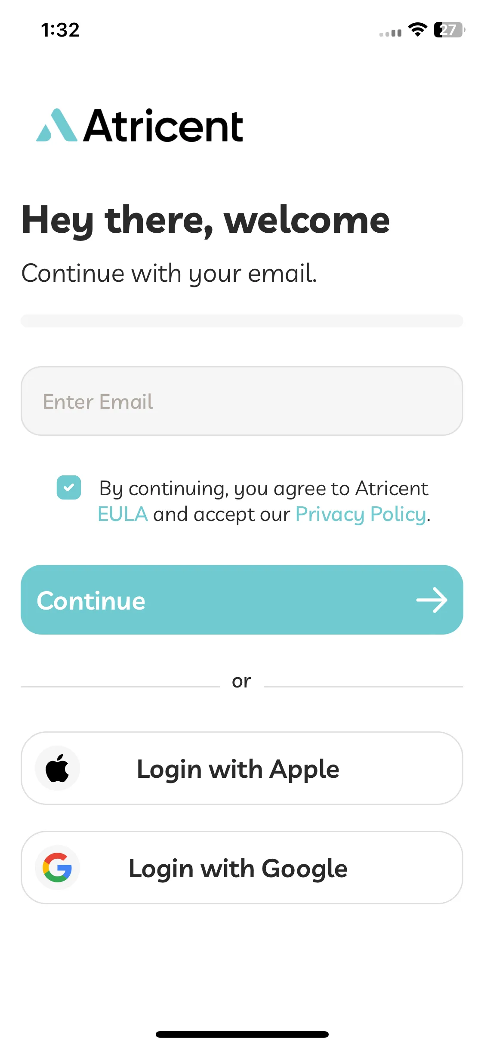Tap the Atricent wordmark text

pyautogui.click(x=163, y=125)
